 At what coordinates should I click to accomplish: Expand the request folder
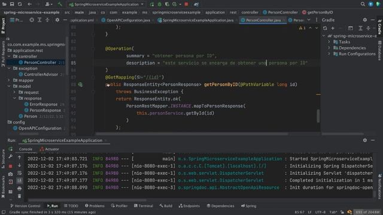point(14,92)
